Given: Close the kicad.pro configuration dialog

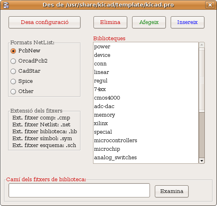Looking at the screenshot, I should click(x=210, y=5).
